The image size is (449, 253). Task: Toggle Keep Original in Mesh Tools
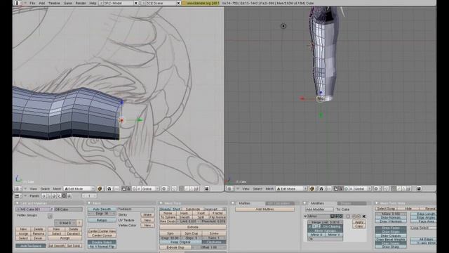coord(180,242)
